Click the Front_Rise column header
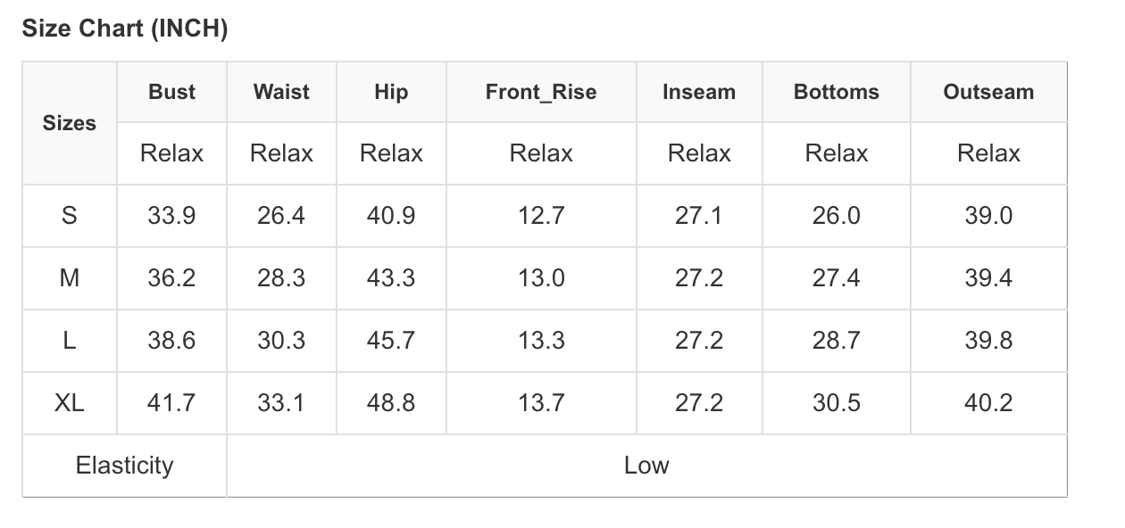 (x=541, y=92)
